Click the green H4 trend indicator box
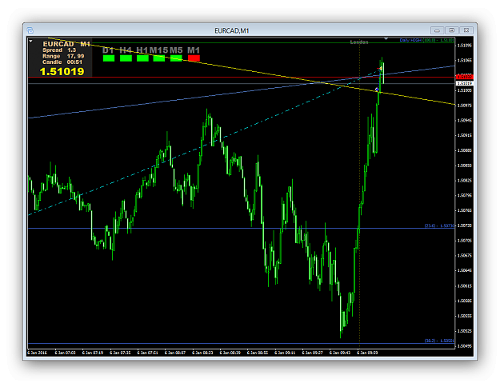Viewport: 500px width, 383px height. click(x=126, y=58)
